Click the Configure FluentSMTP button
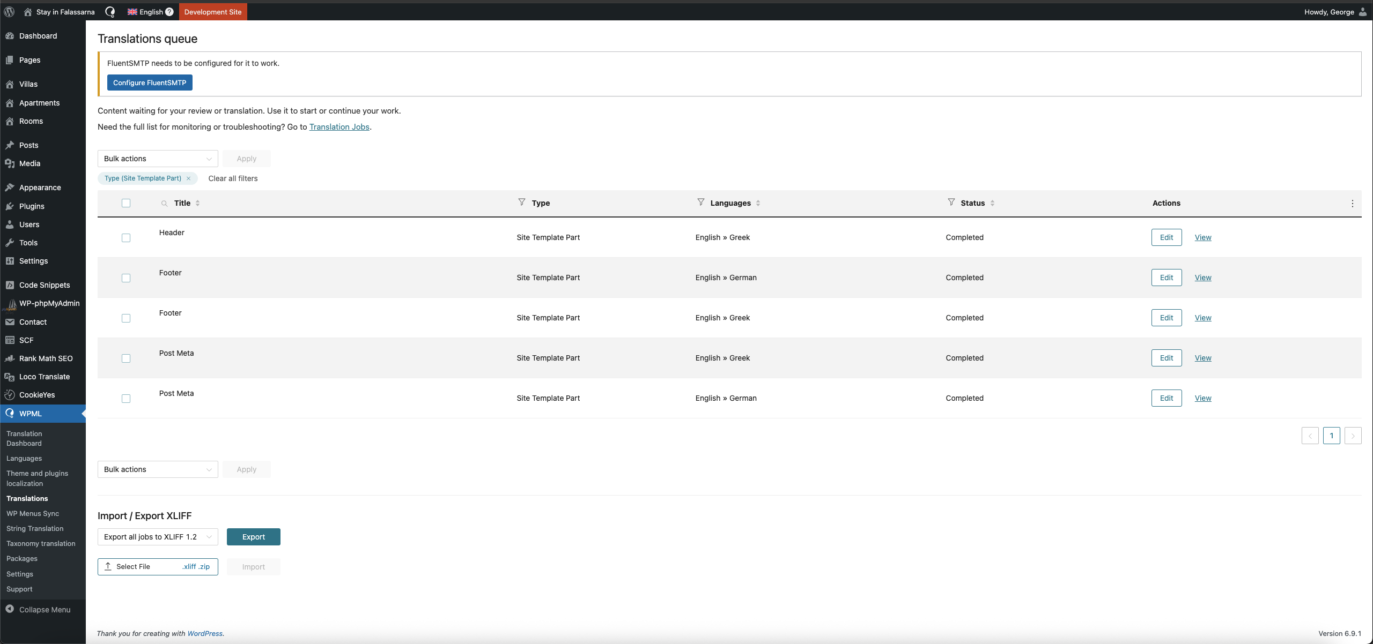The width and height of the screenshot is (1373, 644). point(150,83)
